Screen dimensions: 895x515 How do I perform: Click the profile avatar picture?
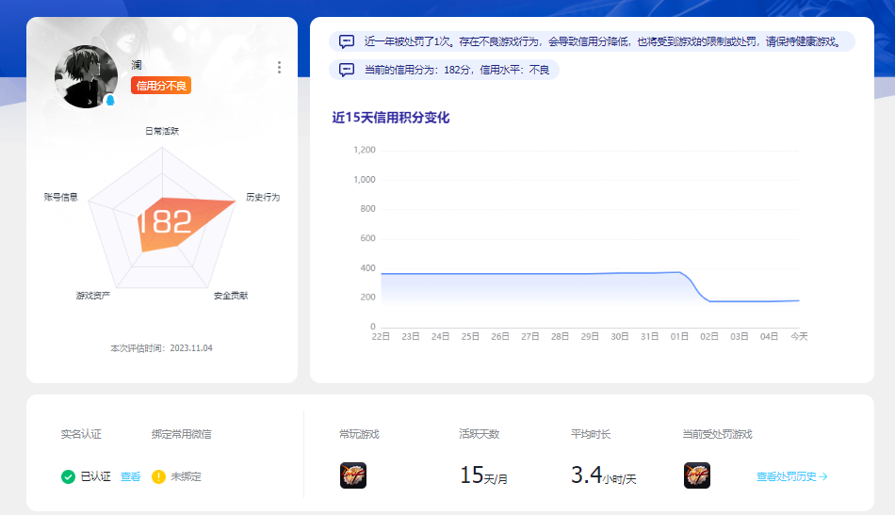pos(86,75)
